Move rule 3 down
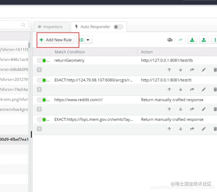 point(180,109)
